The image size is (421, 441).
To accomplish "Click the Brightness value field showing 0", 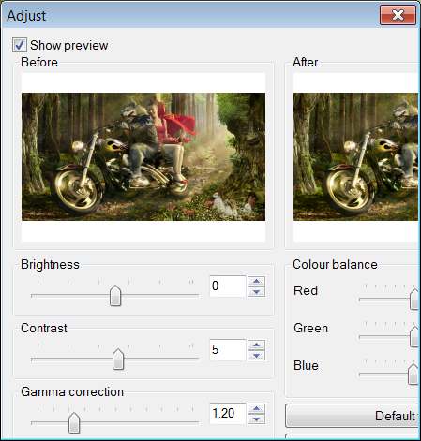I will [228, 287].
